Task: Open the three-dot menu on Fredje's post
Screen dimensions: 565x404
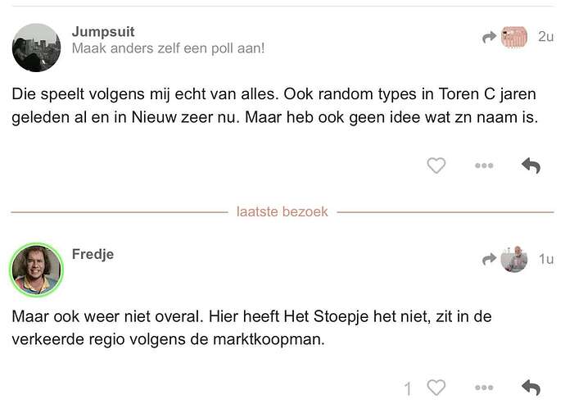Action: click(484, 388)
